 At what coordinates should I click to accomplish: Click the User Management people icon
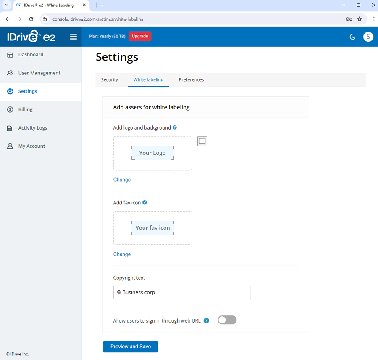pyautogui.click(x=10, y=73)
